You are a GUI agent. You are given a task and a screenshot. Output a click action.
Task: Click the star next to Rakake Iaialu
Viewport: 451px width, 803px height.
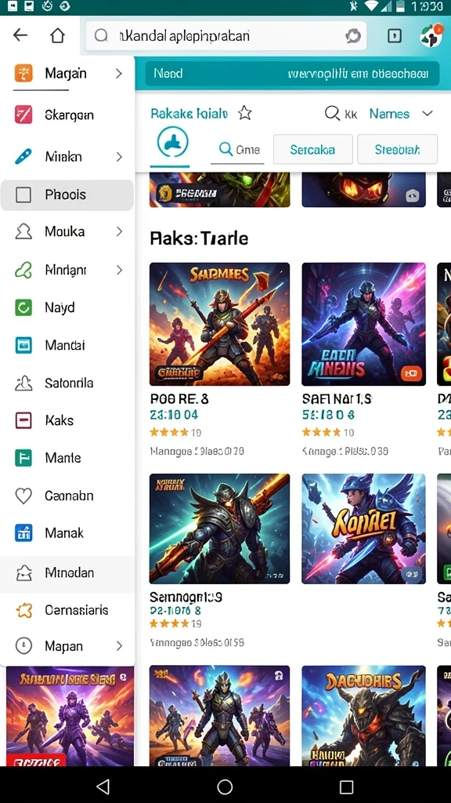pos(245,113)
